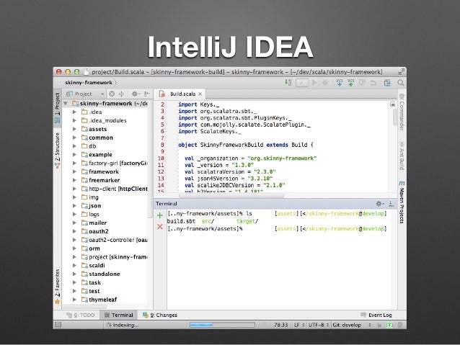Close the Build.scala editor tab

pos(200,94)
